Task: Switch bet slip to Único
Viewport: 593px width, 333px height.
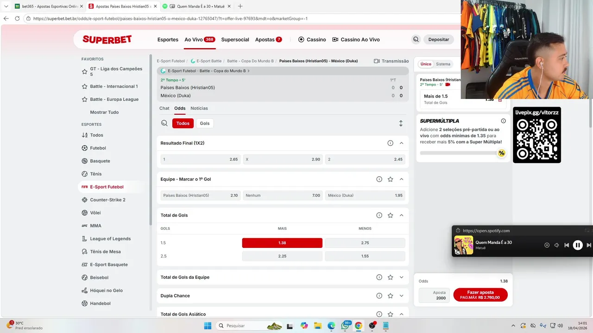Action: coord(426,64)
